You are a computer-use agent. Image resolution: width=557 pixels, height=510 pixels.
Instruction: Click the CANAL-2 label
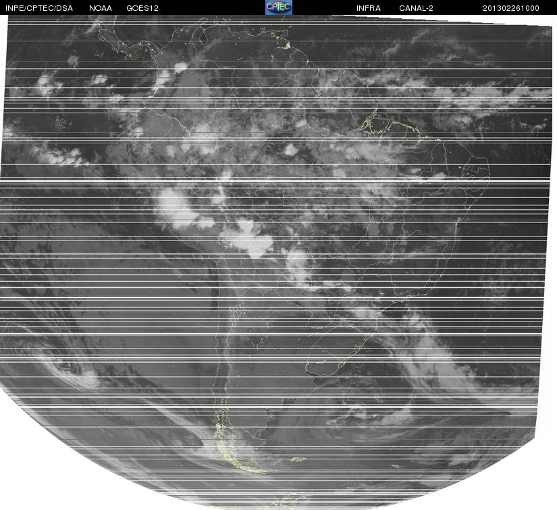(x=416, y=8)
